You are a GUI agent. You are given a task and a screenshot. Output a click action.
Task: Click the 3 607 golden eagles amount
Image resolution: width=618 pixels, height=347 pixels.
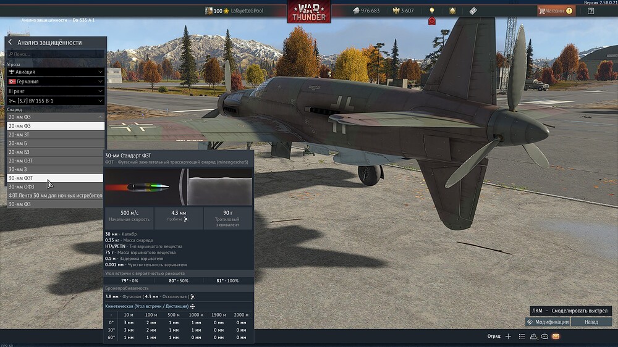(x=407, y=10)
